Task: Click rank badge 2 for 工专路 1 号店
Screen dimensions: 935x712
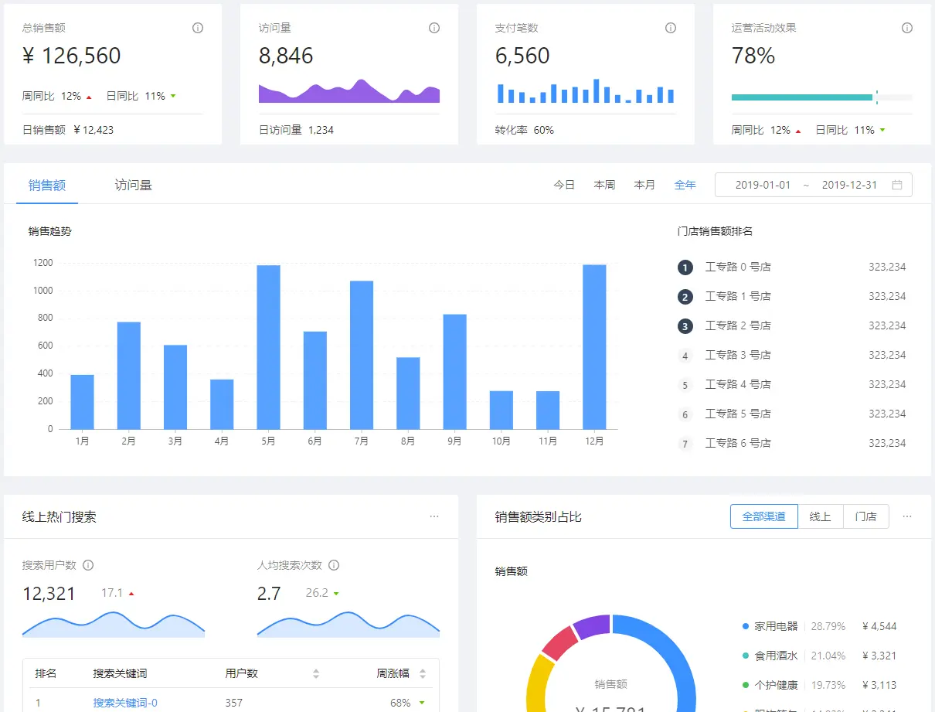Action: click(685, 297)
